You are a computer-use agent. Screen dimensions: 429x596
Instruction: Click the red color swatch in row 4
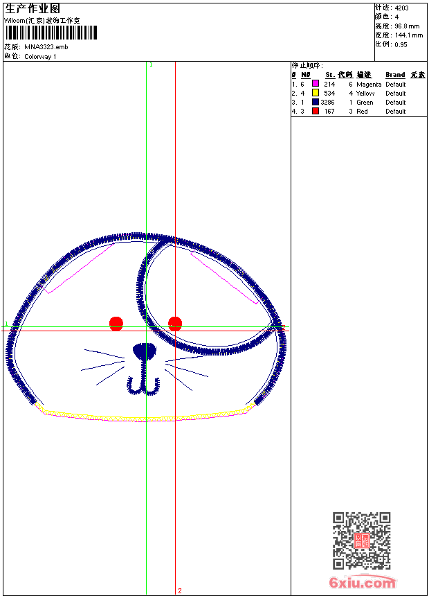pos(315,111)
